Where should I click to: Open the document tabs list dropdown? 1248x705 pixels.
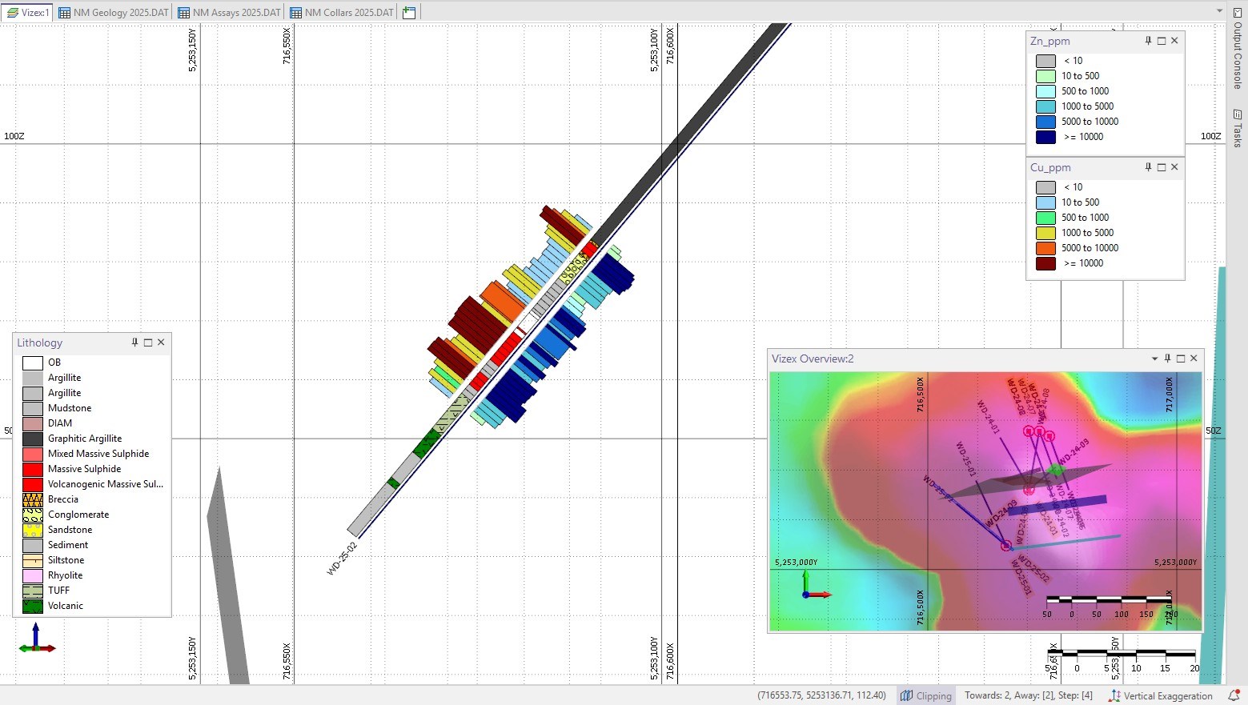tap(1219, 11)
